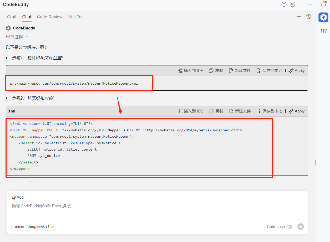The height and width of the screenshot is (242, 330).
Task: Click the 'Xml' code block label
Action: [12, 111]
